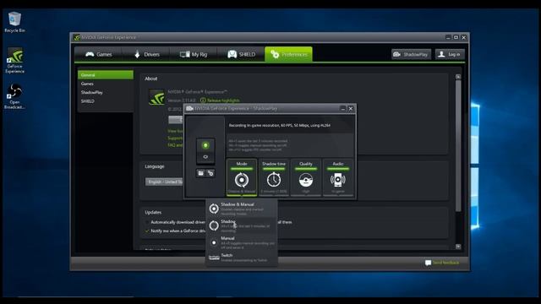The width and height of the screenshot is (541, 304).
Task: Select ShadowPlay in preferences sidebar
Action: 106,92
